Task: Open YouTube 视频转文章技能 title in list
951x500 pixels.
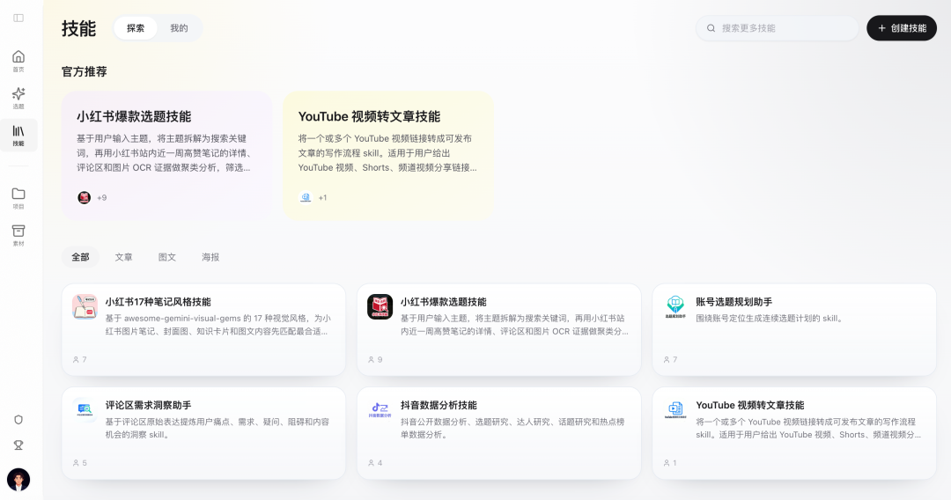Action: 750,406
